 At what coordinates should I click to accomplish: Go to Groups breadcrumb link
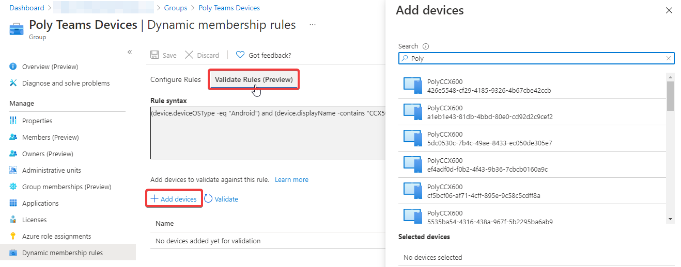[x=176, y=8]
